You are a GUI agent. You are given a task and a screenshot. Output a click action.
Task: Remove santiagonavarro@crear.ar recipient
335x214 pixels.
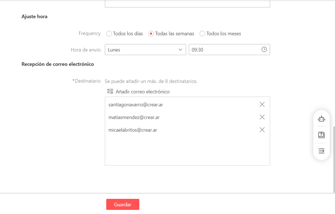point(262,104)
